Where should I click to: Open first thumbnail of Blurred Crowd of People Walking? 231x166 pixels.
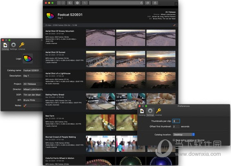coord(100,144)
